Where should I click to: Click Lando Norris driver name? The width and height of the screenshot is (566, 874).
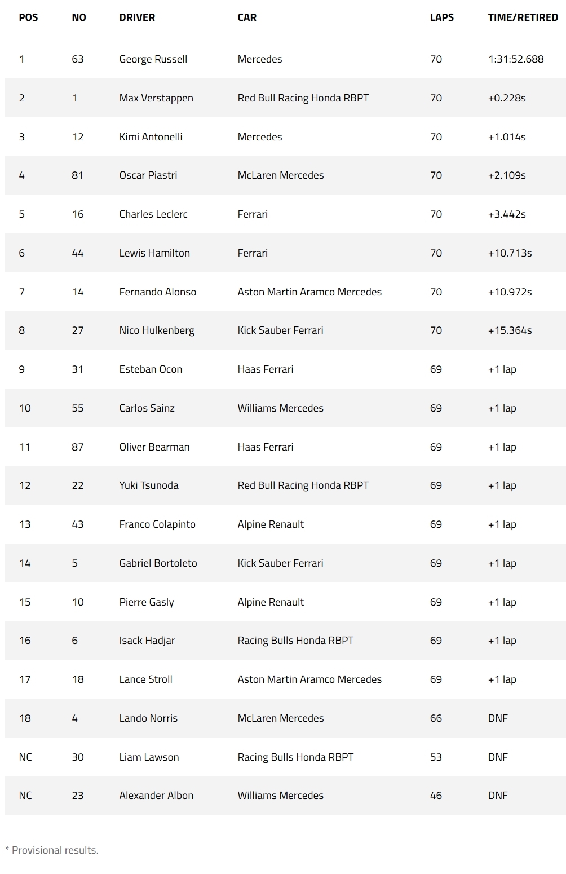(x=148, y=718)
